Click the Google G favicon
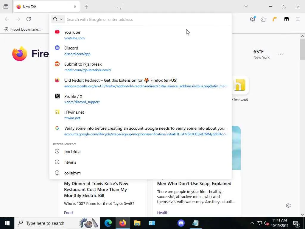Viewport: 305px width, 229px height. (57, 128)
